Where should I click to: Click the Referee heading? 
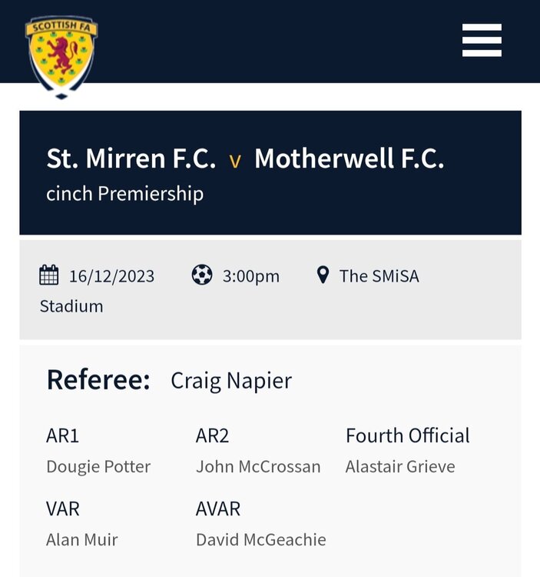(98, 380)
